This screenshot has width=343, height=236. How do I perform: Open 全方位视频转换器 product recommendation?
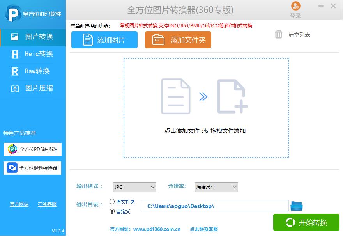click(32, 168)
